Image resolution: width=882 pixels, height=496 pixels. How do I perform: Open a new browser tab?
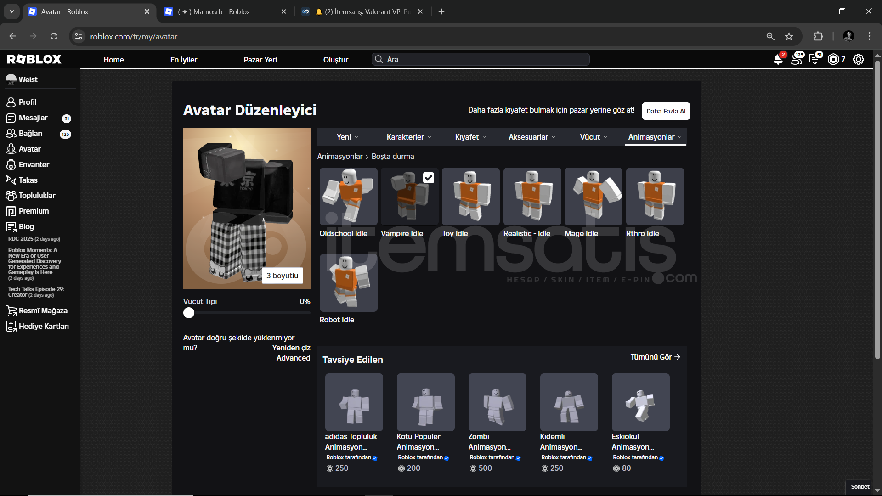pyautogui.click(x=441, y=11)
